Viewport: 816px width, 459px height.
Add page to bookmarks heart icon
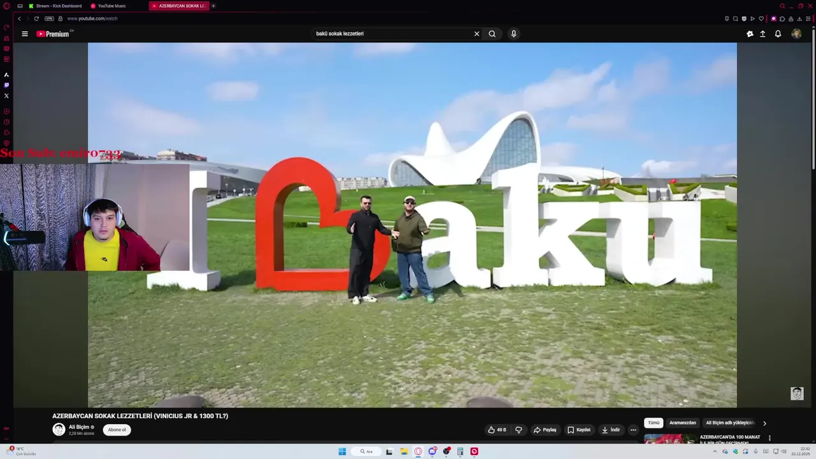pyautogui.click(x=761, y=18)
